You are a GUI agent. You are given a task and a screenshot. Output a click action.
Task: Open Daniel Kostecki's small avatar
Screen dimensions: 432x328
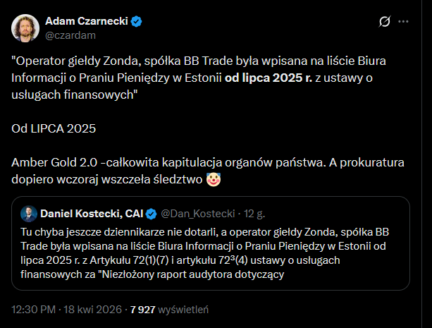[x=27, y=214]
